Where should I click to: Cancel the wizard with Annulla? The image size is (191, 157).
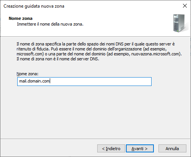coord(172,148)
